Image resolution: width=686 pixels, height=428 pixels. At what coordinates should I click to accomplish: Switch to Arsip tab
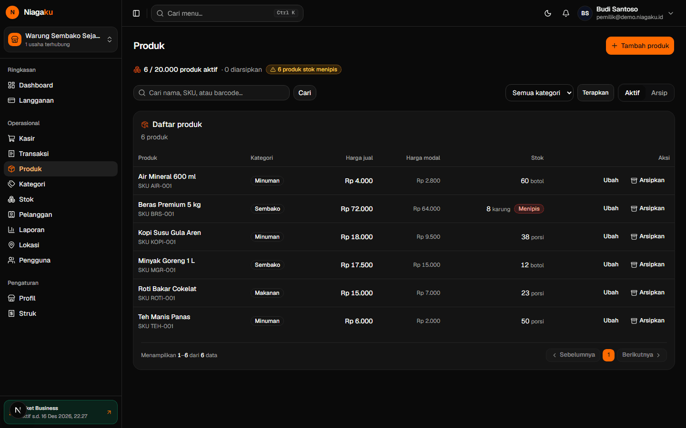(659, 93)
